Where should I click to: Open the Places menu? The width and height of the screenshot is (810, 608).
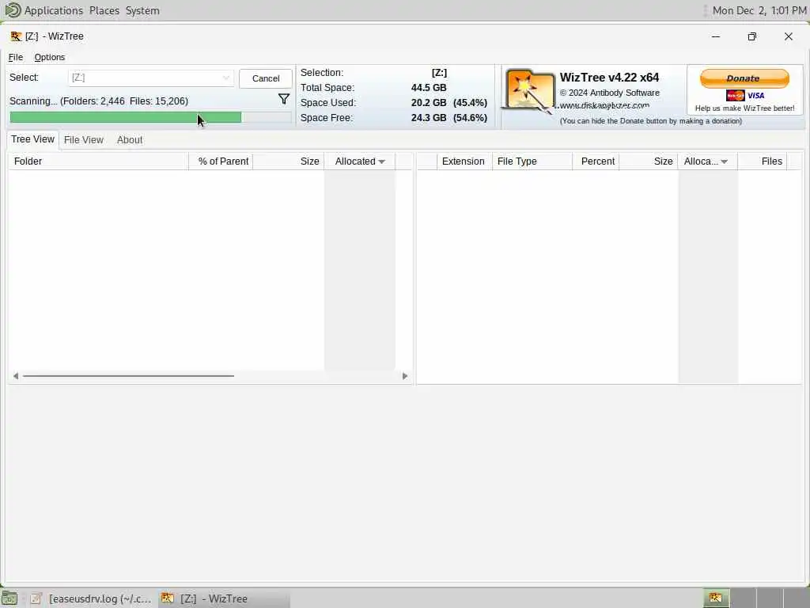coord(104,10)
